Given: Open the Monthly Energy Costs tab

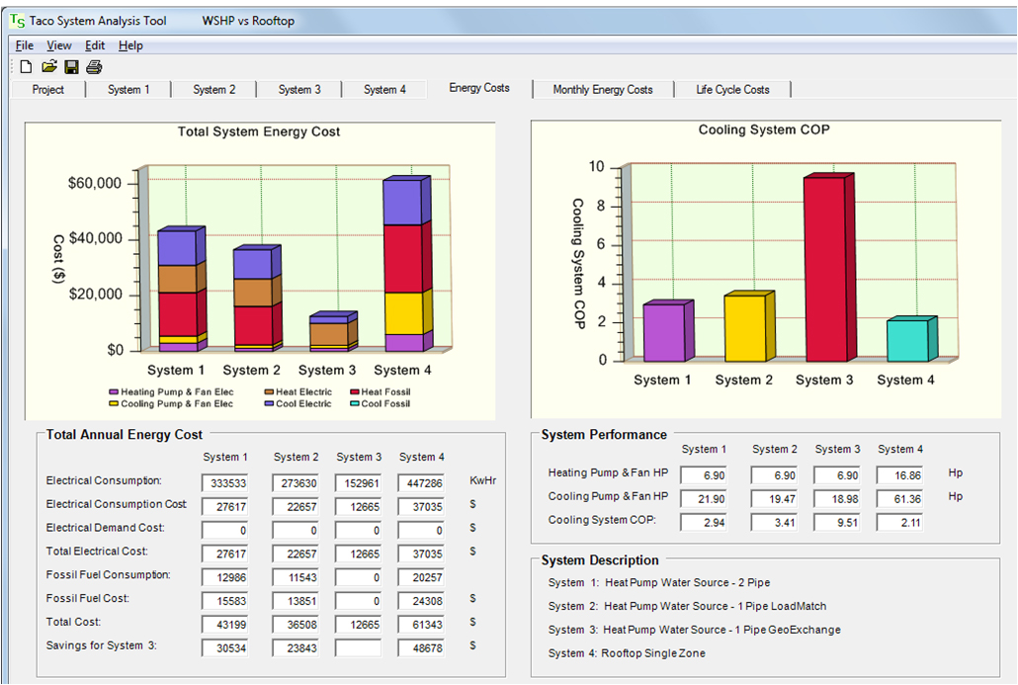Looking at the screenshot, I should click(603, 90).
